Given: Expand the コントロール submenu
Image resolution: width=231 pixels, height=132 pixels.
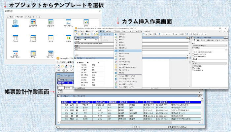Looking at the screenshot, I should [108, 34].
